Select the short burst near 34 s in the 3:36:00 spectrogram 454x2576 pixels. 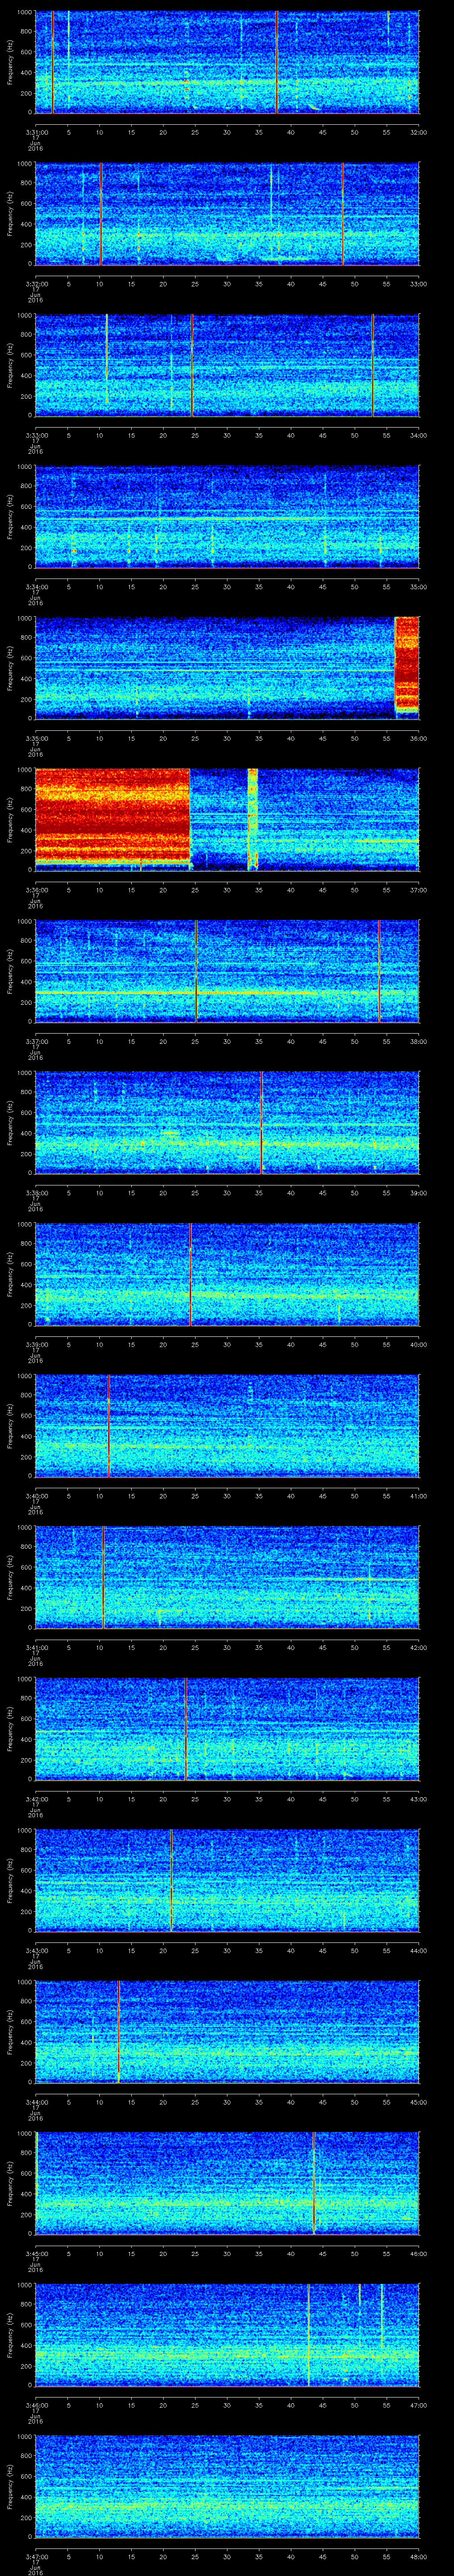(252, 819)
